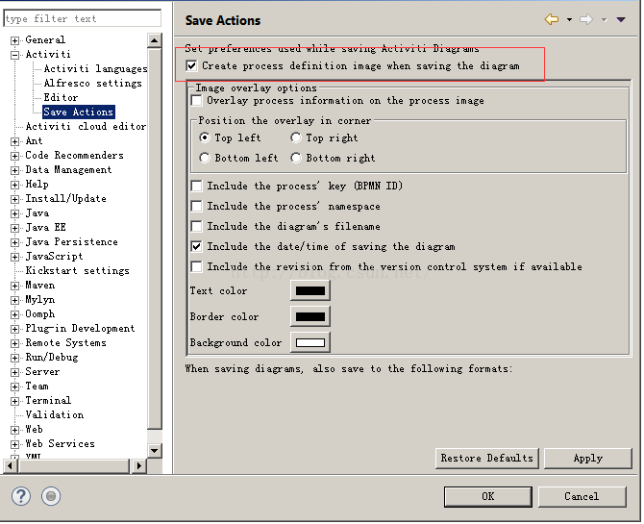Open the forward history dropdown arrow
644x524 pixels.
605,19
